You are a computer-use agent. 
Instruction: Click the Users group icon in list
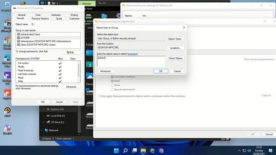point(18,45)
